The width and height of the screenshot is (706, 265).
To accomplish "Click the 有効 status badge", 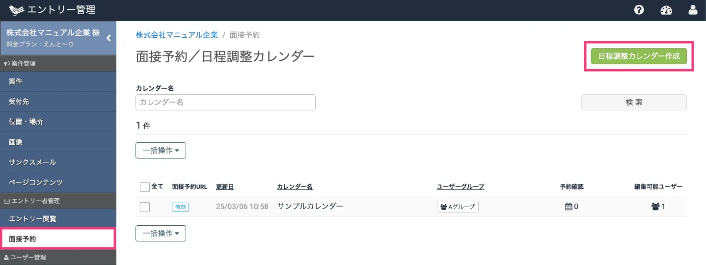I will (180, 207).
